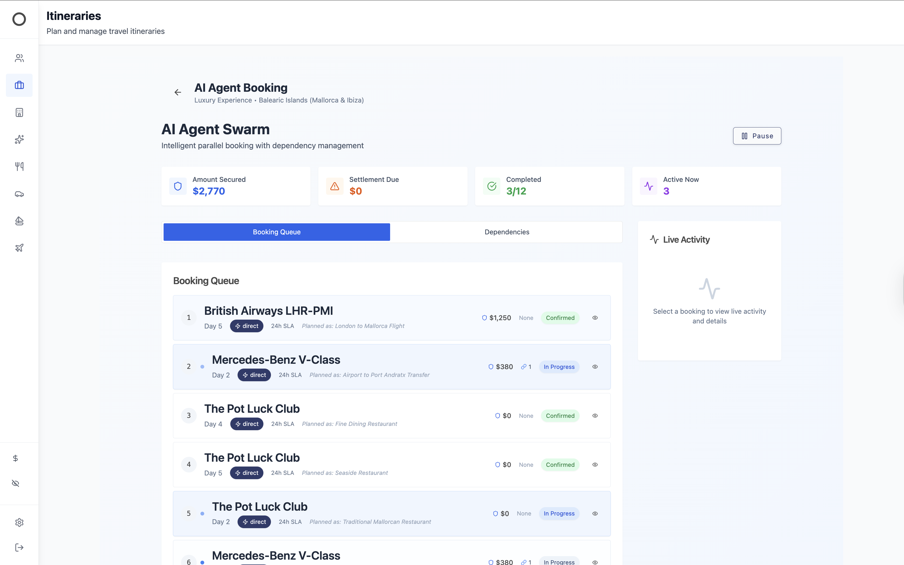Viewport: 904px width, 565px height.
Task: Open the clients people icon in sidebar
Action: (19, 58)
